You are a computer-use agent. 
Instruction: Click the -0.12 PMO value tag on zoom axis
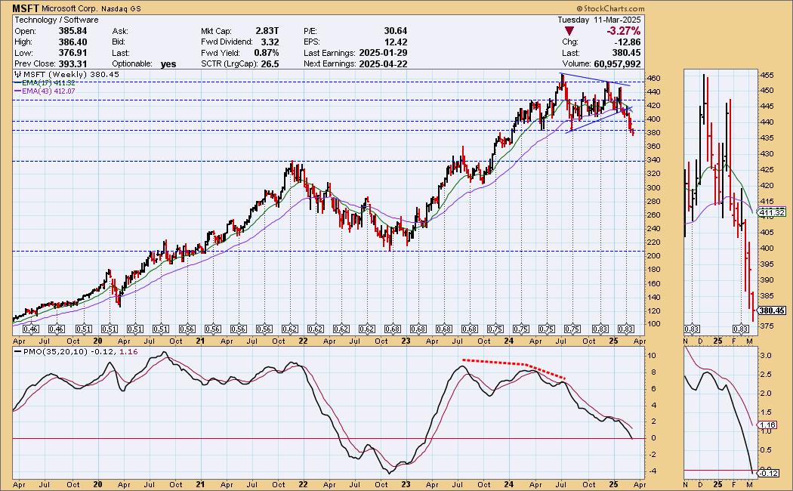(769, 474)
